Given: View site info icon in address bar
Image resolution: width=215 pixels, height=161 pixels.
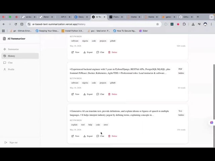Looking at the screenshot, I should click(29, 24).
